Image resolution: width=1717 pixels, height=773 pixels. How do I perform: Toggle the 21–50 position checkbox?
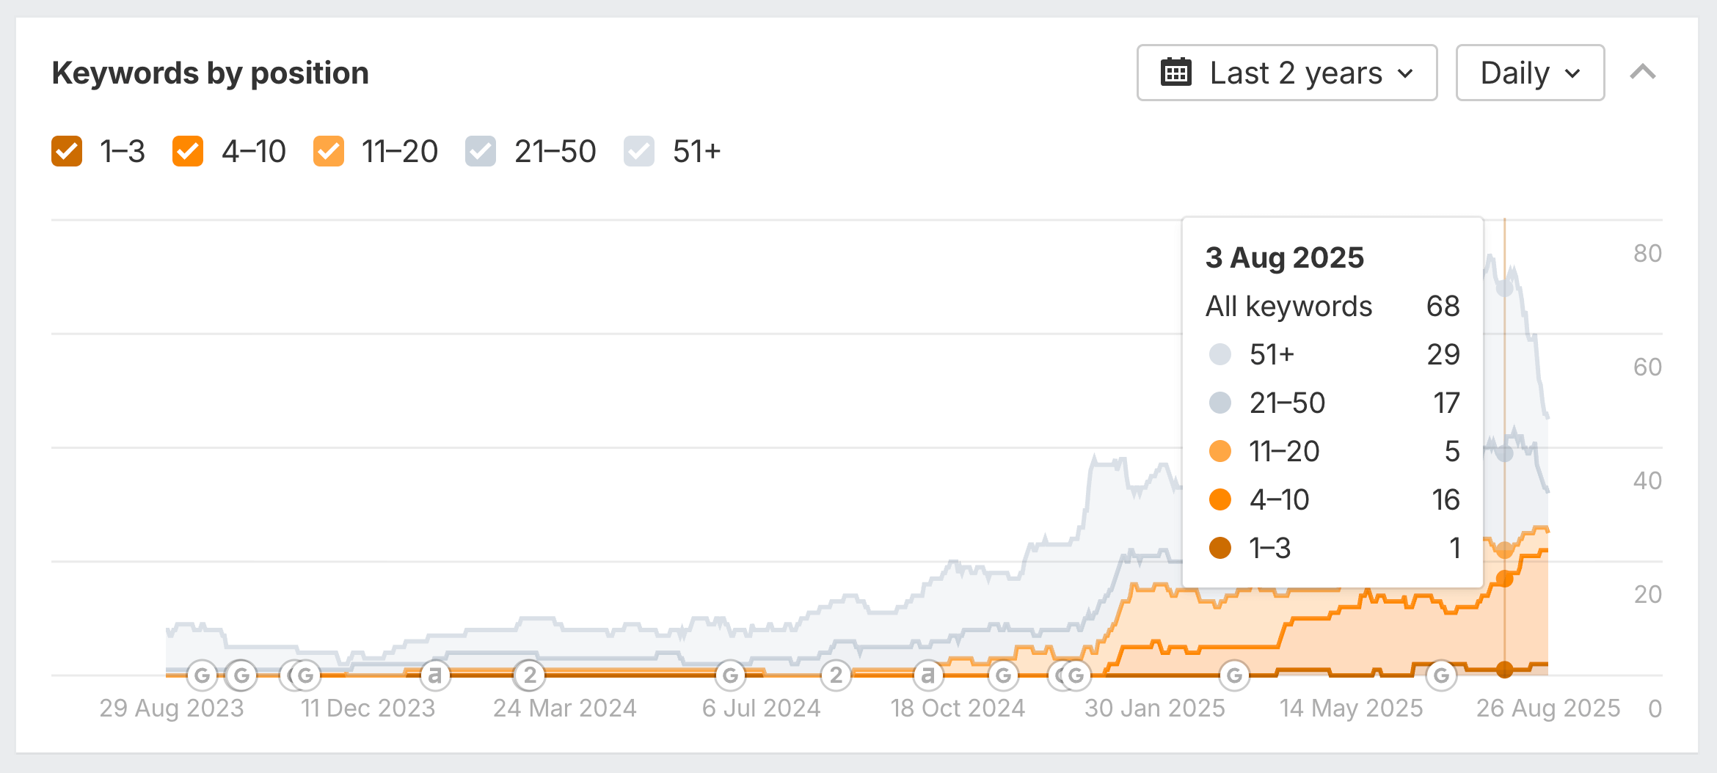pyautogui.click(x=481, y=152)
